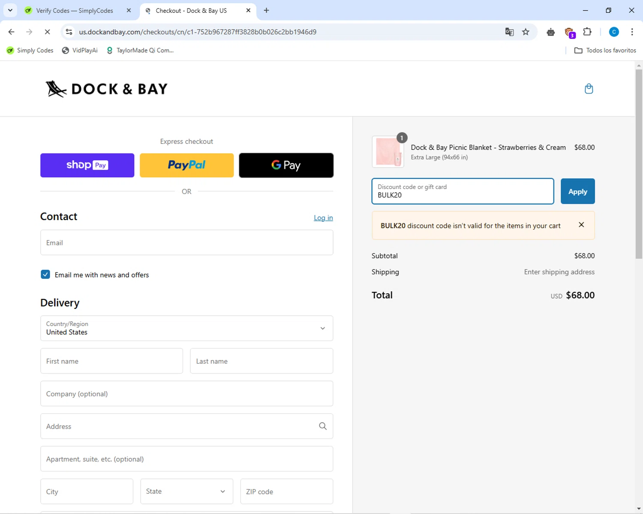The height and width of the screenshot is (514, 643).
Task: Open the Chrome profile avatar
Action: [x=614, y=32]
